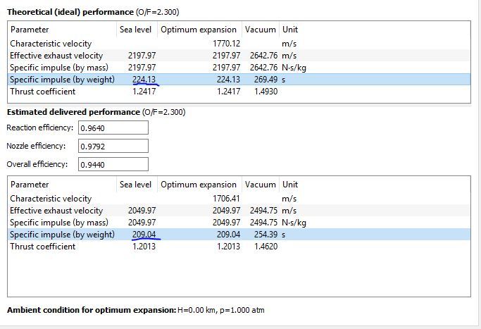Click the Nozzle efficiency input field
The image size is (481, 329).
113,146
